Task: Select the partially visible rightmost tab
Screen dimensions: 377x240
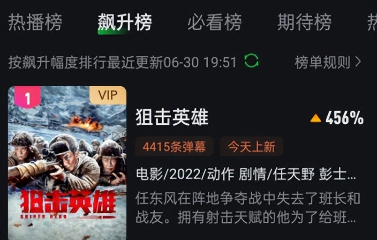Action: tap(372, 22)
